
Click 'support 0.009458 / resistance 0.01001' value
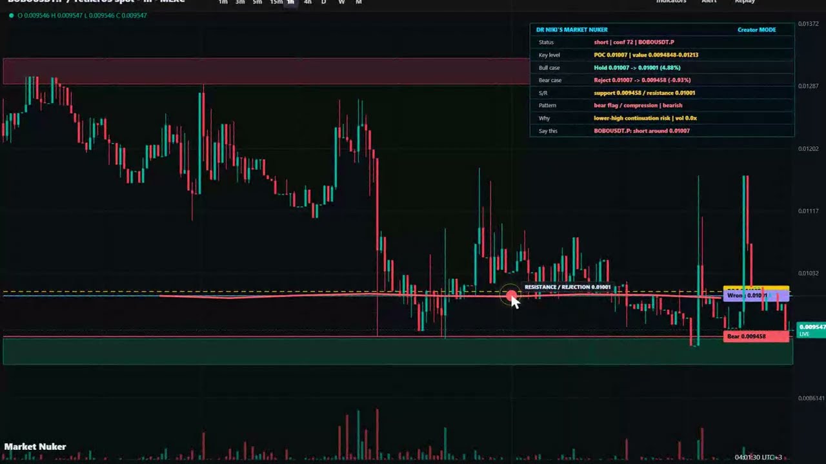tap(644, 93)
